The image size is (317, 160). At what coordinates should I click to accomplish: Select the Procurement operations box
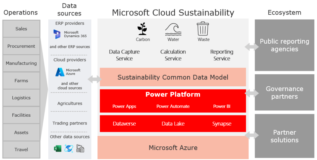(x=21, y=46)
